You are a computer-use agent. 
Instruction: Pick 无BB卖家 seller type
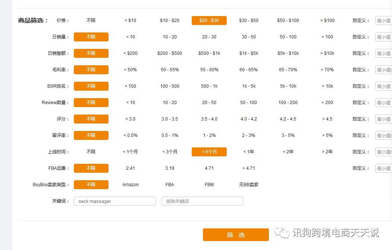(x=248, y=185)
